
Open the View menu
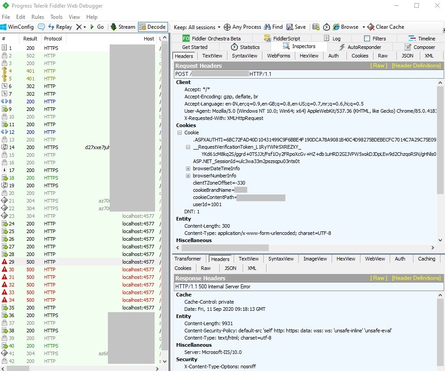74,17
